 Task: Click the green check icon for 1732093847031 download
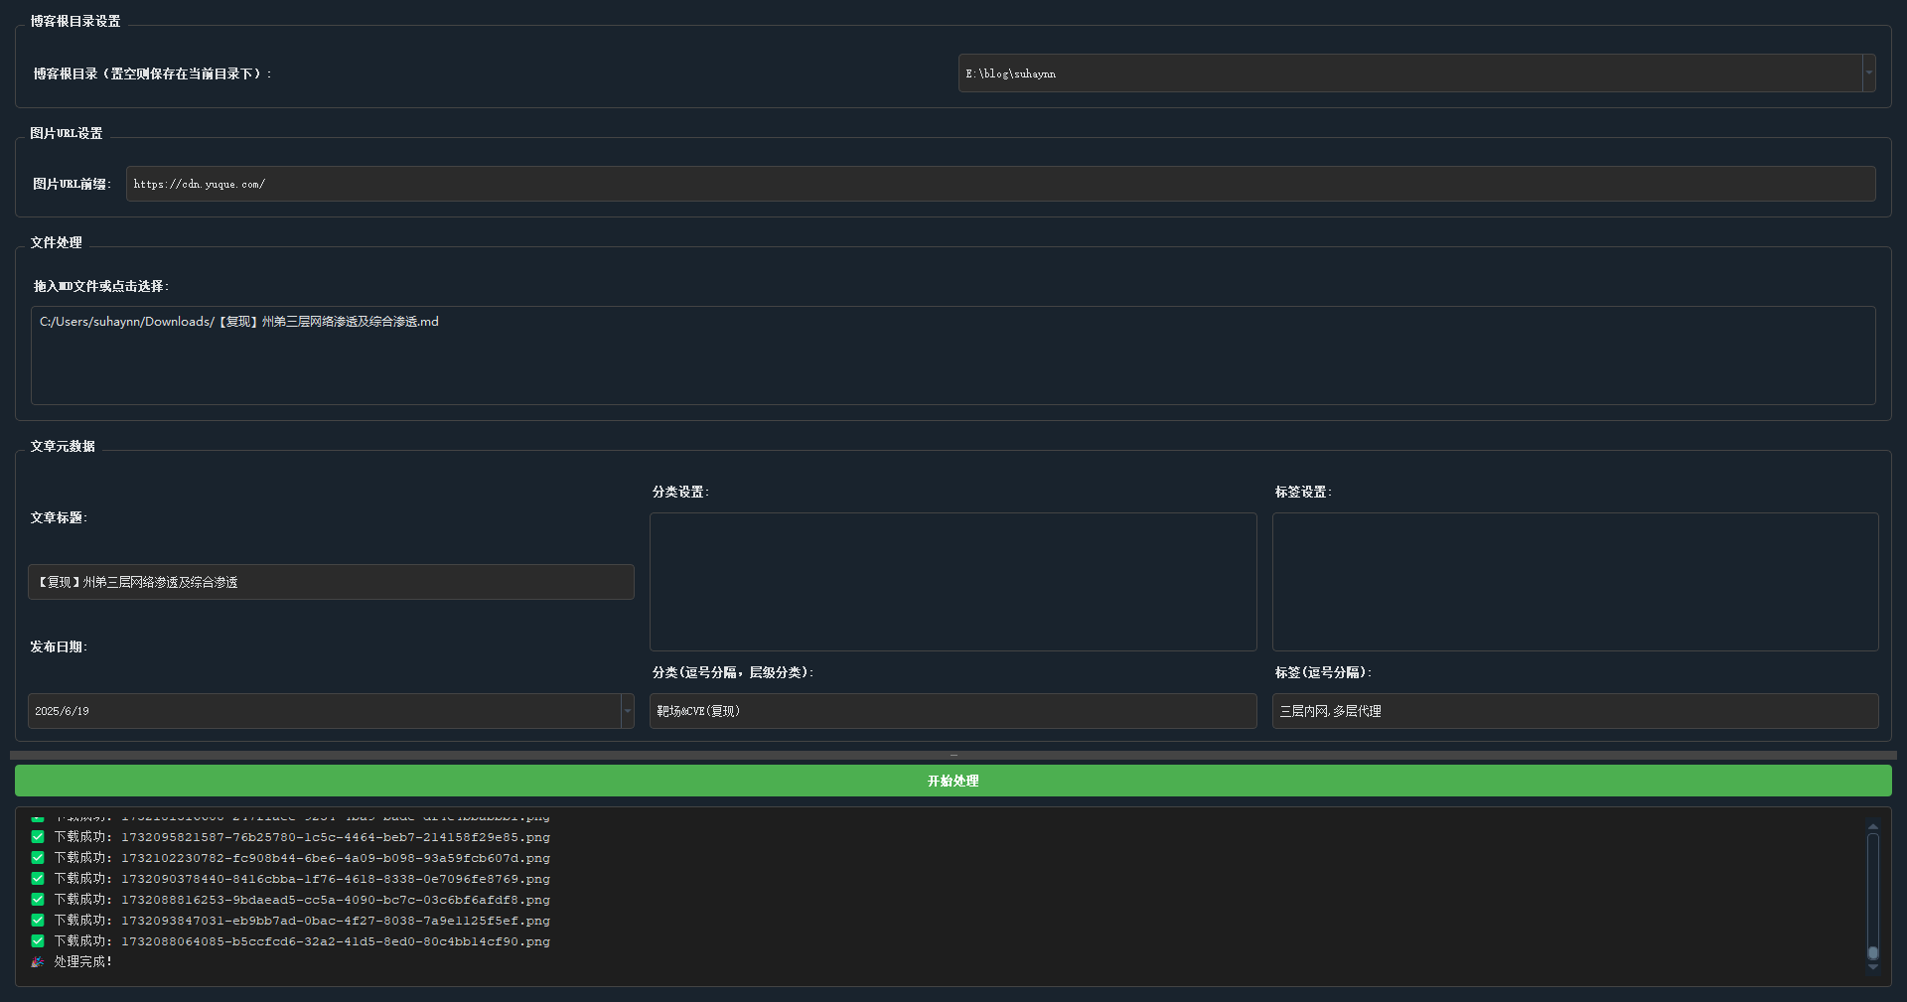[38, 921]
